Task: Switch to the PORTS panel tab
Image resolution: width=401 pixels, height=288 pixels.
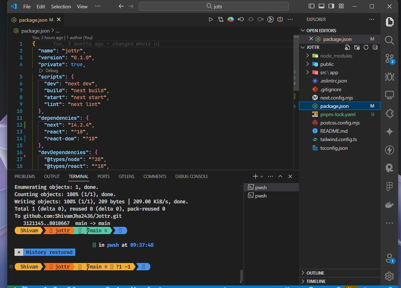Action: point(103,177)
